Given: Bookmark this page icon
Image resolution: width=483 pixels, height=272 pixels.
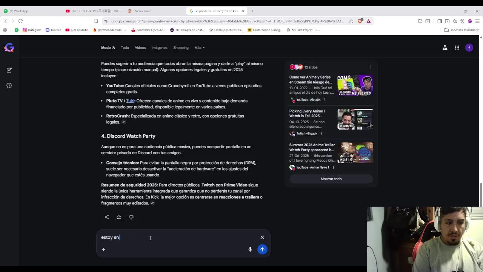Looking at the screenshot, I should tap(96, 21).
